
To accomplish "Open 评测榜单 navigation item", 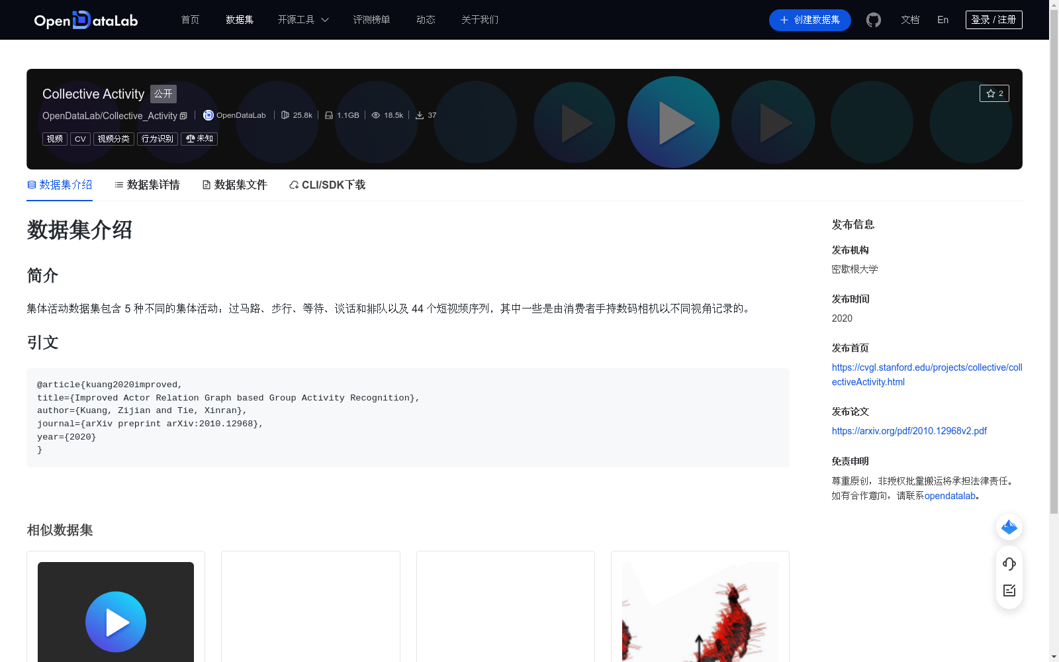I will tap(371, 20).
